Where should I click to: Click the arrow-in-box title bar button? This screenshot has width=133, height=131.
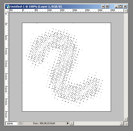tap(107, 7)
